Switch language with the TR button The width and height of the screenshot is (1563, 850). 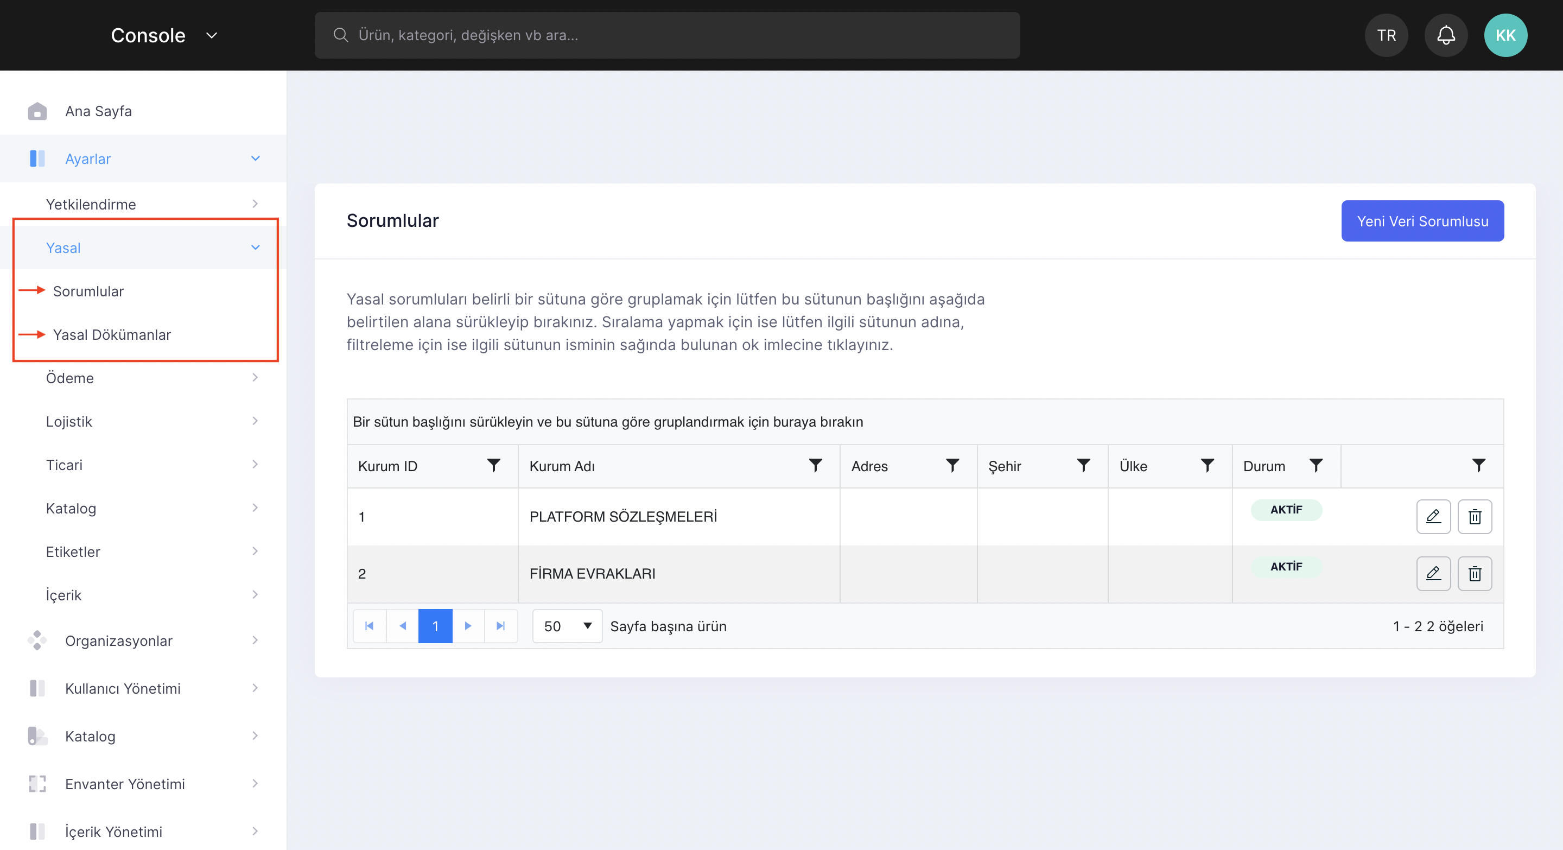[1387, 35]
